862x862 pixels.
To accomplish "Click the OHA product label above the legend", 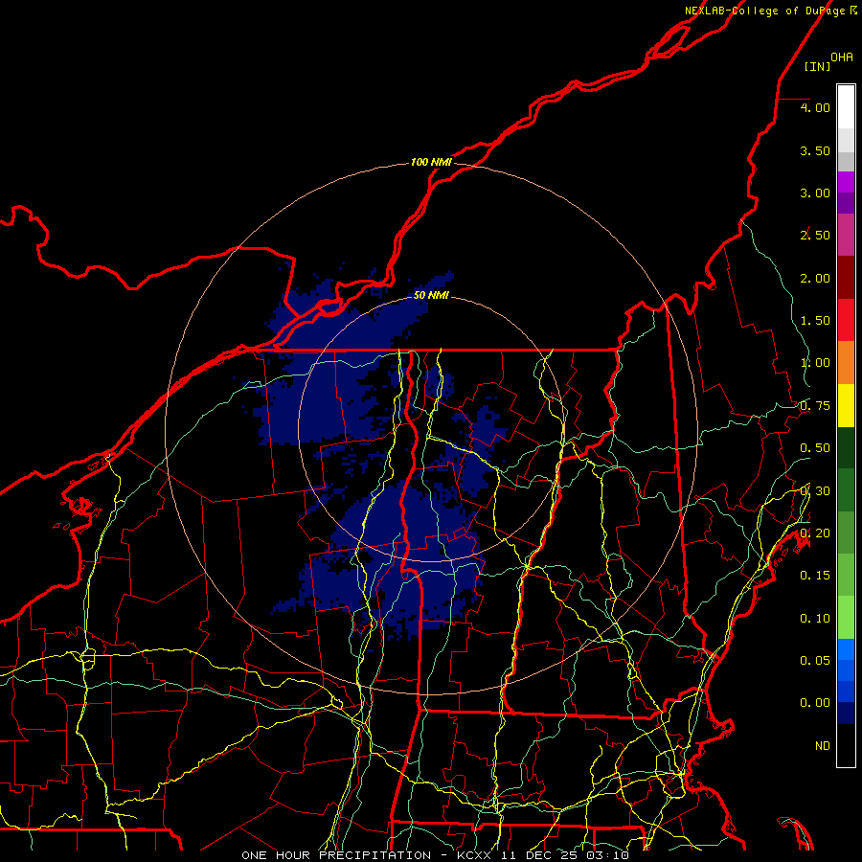I will 842,57.
